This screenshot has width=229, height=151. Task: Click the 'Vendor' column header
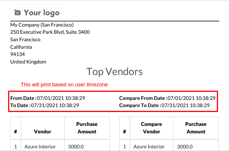pos(43,132)
